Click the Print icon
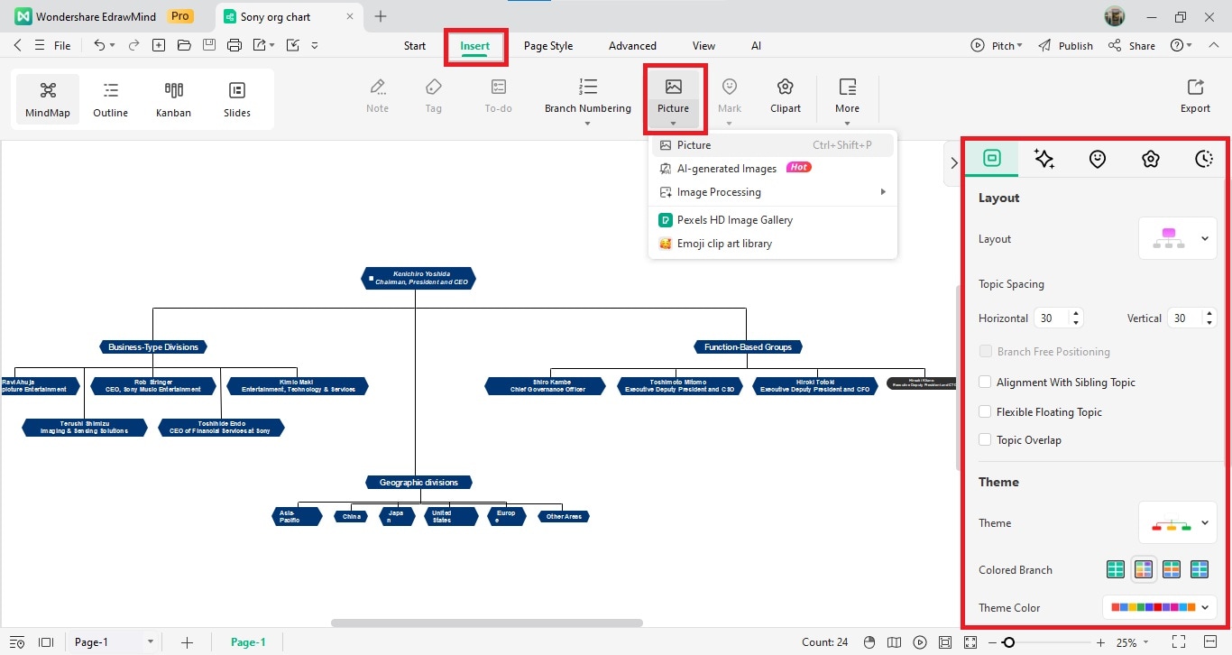The height and width of the screenshot is (655, 1232). (234, 45)
